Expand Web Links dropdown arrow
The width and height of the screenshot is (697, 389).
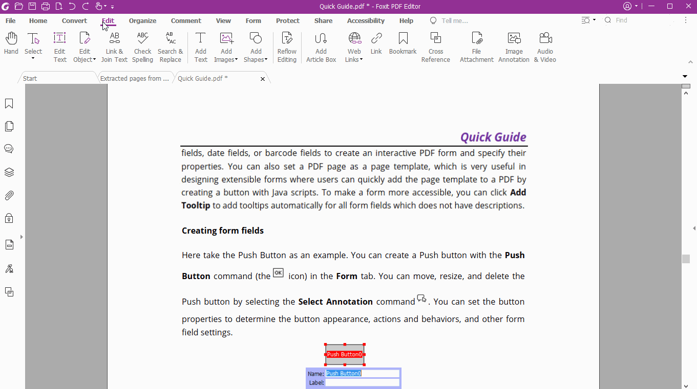coord(361,60)
